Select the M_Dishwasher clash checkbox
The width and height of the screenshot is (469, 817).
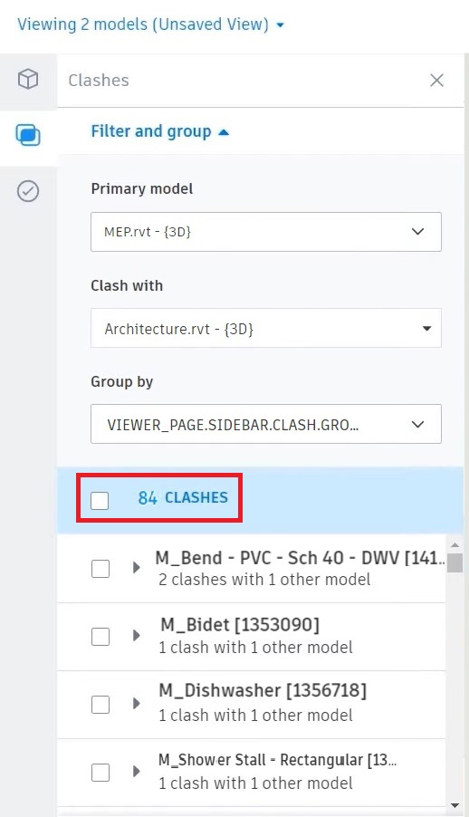[100, 704]
